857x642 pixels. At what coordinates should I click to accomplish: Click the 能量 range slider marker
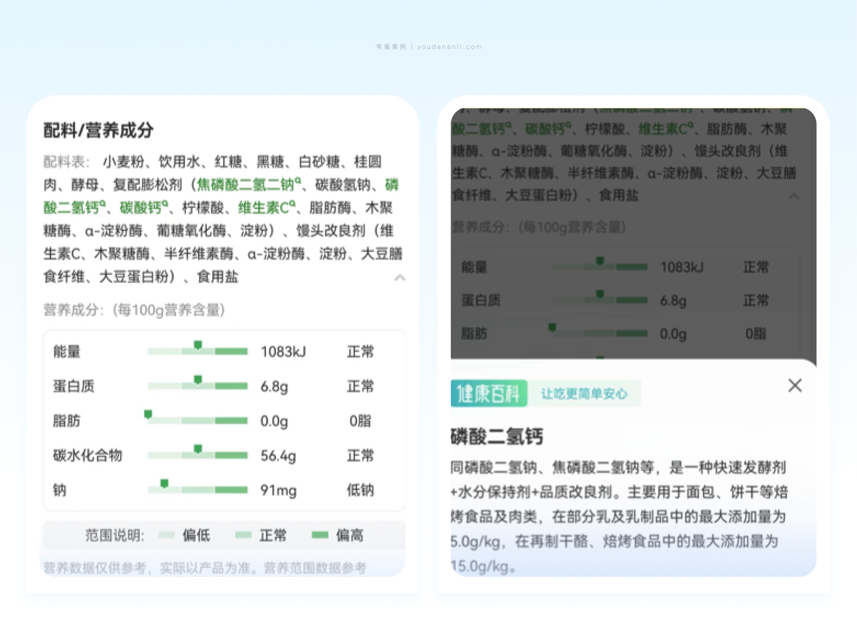coord(198,345)
